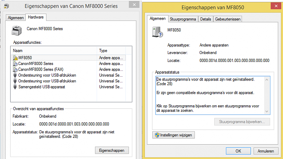This screenshot has width=283, height=159.
Task: Switch to the Gebeurtenissen tab
Action: 228,19
